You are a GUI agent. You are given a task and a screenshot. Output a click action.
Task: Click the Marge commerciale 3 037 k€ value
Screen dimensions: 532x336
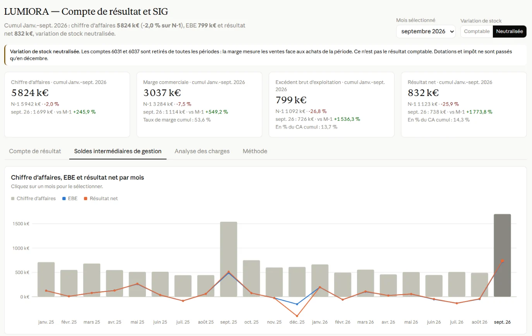(162, 93)
